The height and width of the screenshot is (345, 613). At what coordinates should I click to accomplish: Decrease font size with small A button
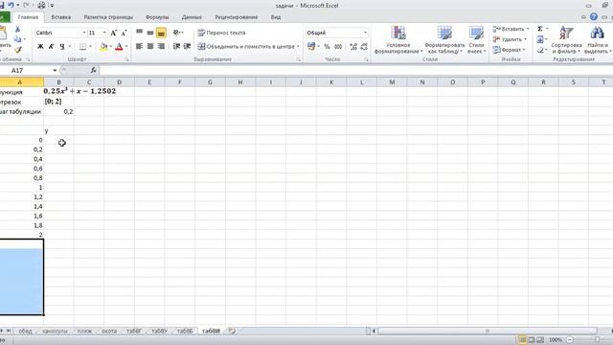[124, 33]
